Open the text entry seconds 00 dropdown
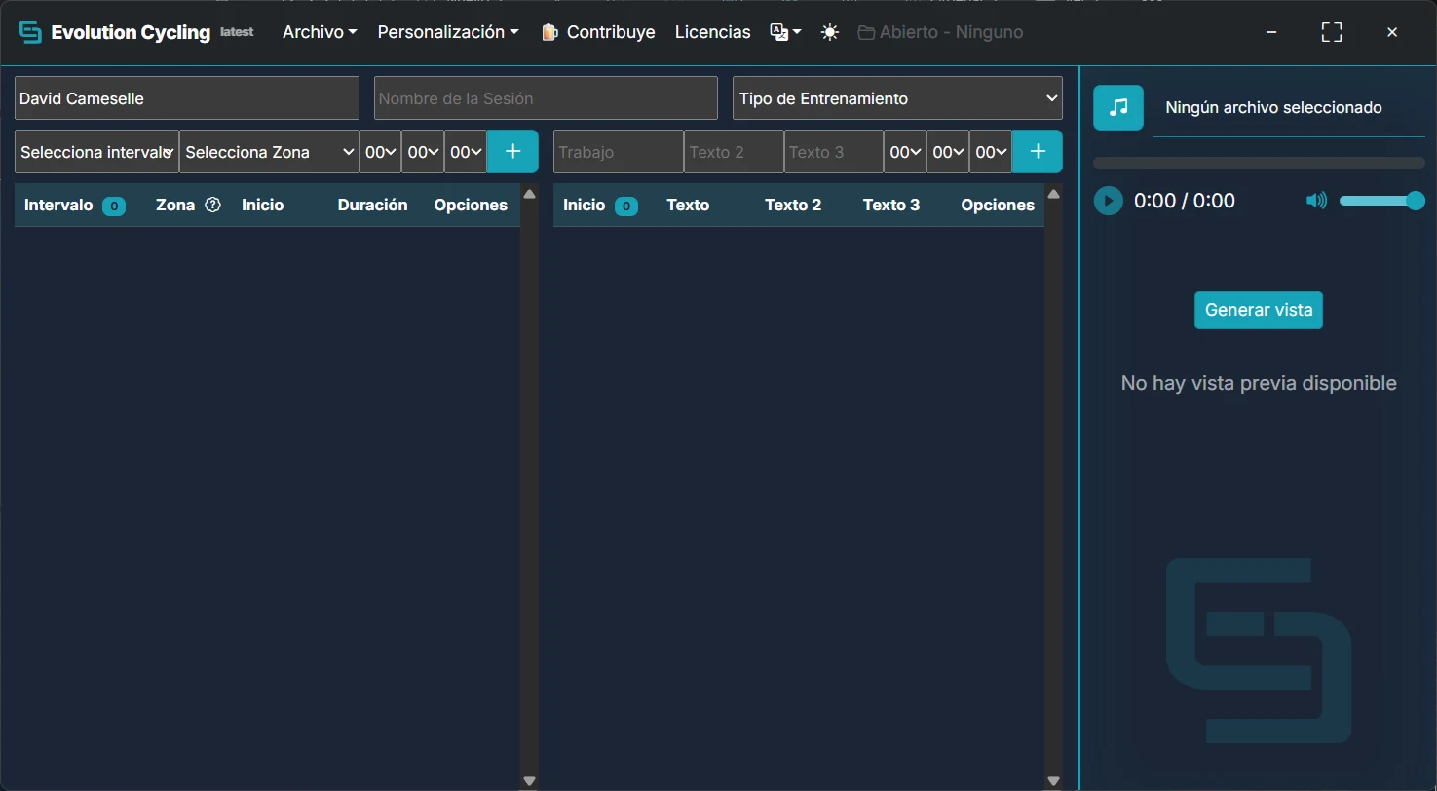This screenshot has height=791, width=1437. point(991,152)
